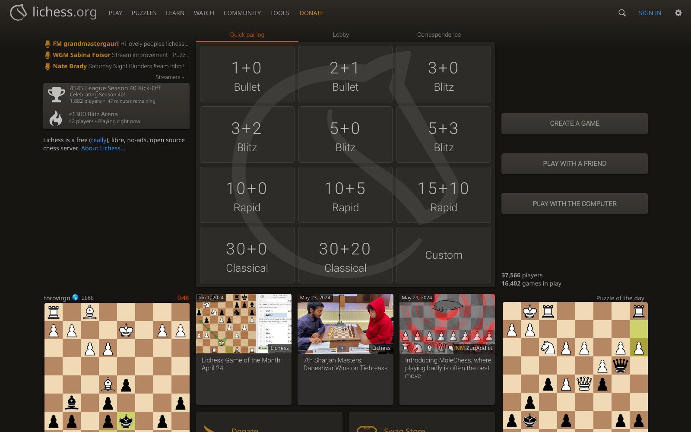Click the streamer mic icon beside Nate Brady
The height and width of the screenshot is (432, 691).
pos(48,66)
